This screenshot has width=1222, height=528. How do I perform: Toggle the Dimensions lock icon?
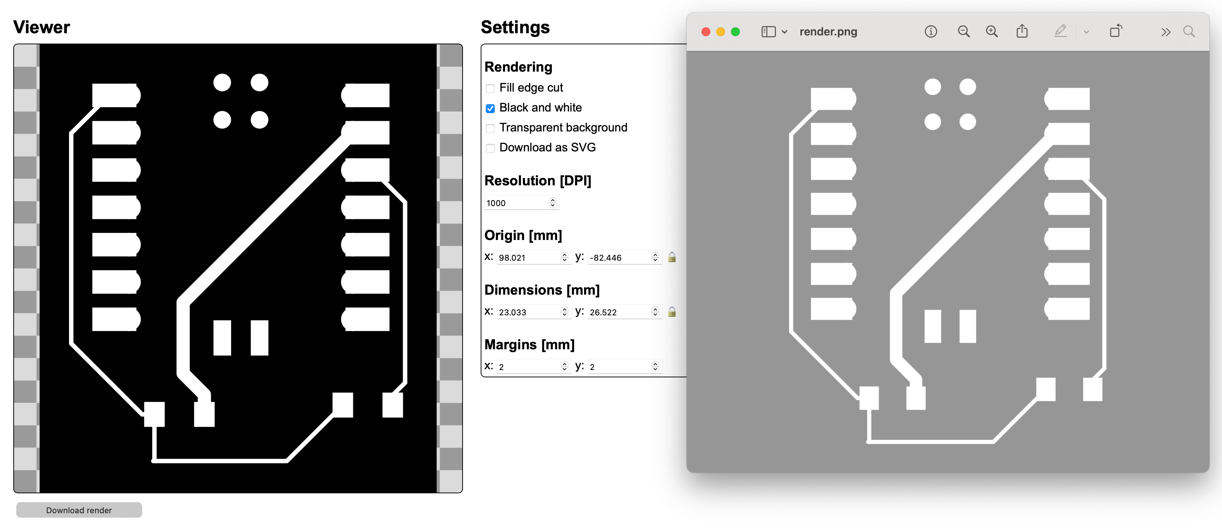[x=672, y=312]
